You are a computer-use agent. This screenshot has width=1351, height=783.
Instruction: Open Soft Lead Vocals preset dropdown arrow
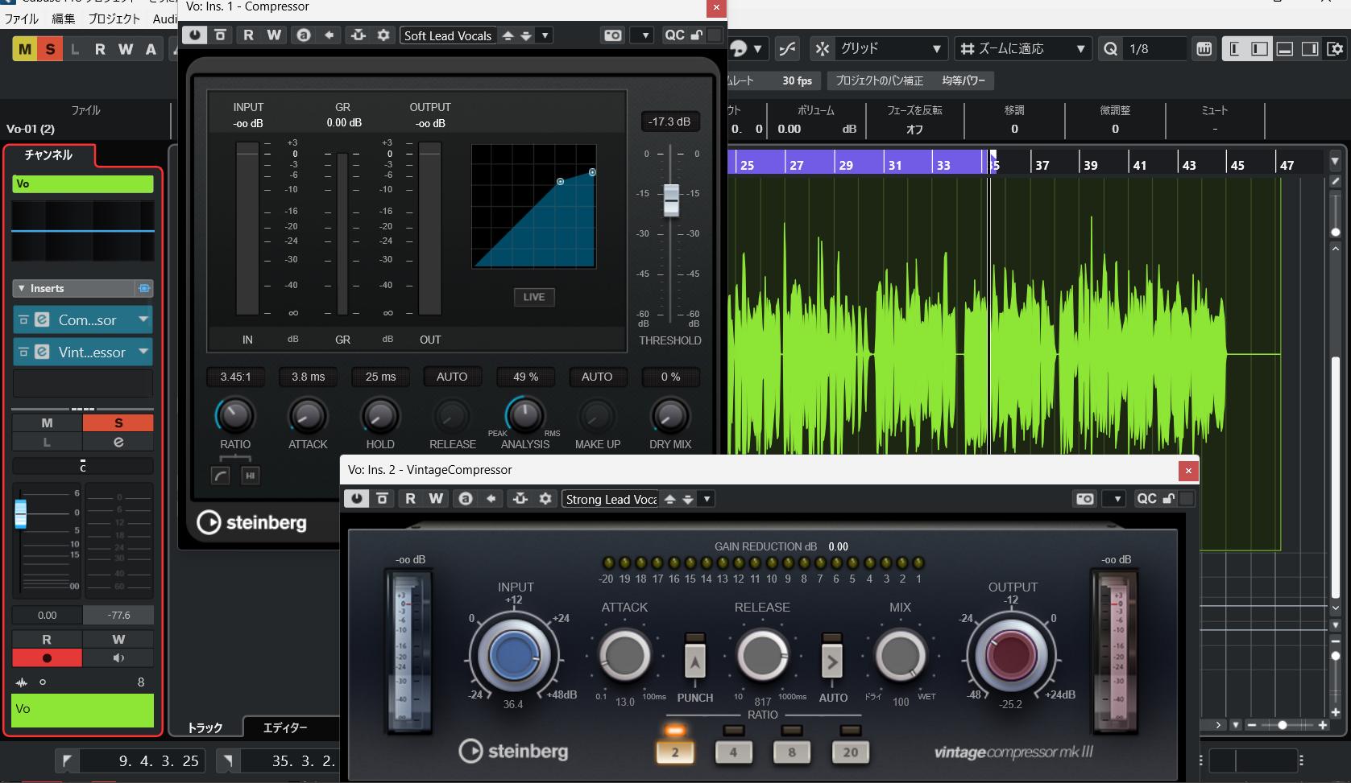(545, 35)
